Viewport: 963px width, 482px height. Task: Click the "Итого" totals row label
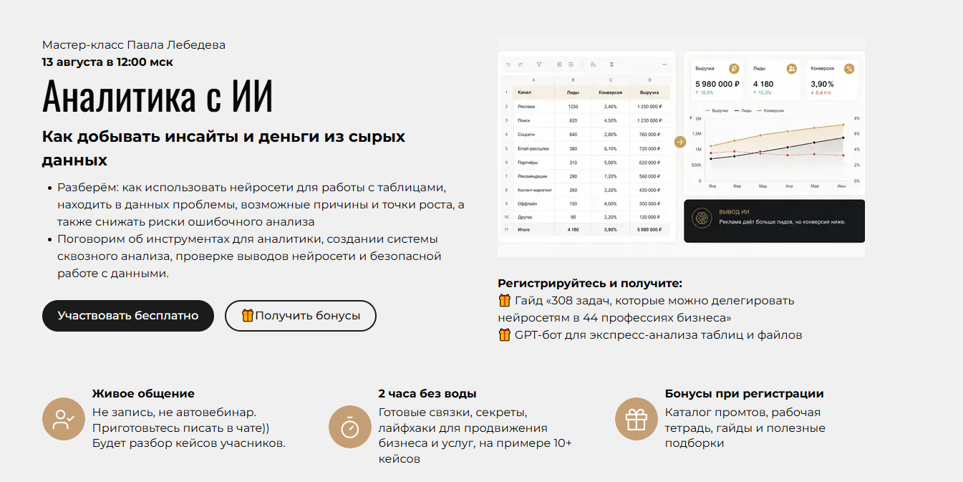(524, 230)
